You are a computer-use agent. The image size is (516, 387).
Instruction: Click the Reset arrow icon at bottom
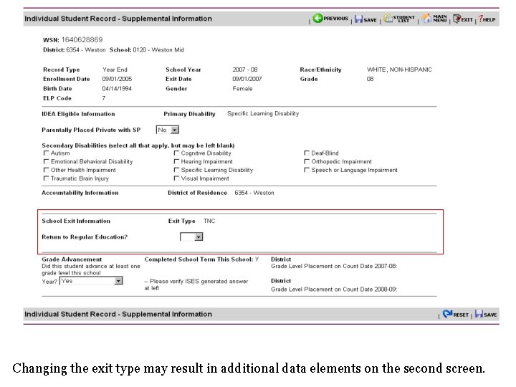[447, 314]
